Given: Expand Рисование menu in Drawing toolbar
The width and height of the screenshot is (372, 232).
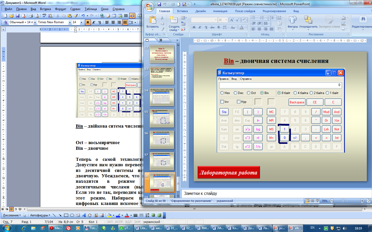Looking at the screenshot, I should [12, 215].
